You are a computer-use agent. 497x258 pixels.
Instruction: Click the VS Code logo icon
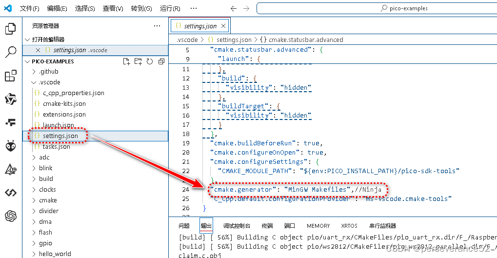point(8,8)
